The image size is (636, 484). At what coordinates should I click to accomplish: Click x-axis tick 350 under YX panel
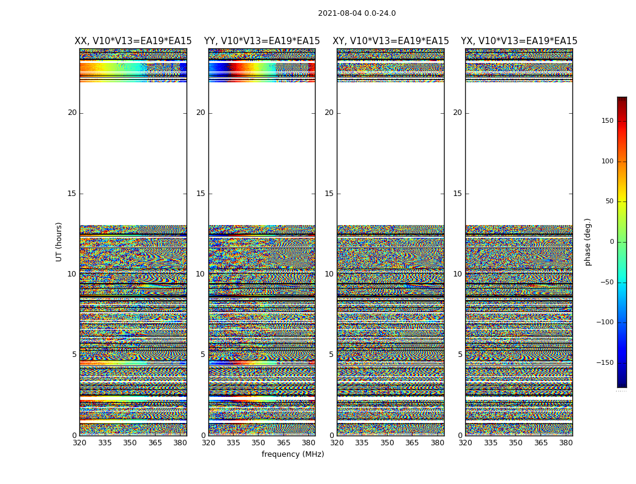coord(515,443)
